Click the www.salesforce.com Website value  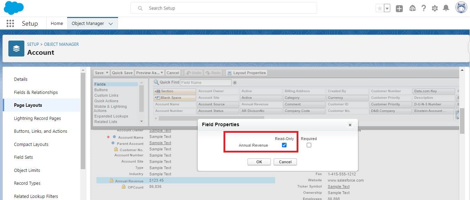pos(346,180)
